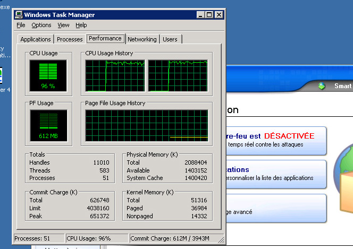Click the CPU Usage 96% meter
Viewport: 353px width, 249px height.
pos(48,74)
